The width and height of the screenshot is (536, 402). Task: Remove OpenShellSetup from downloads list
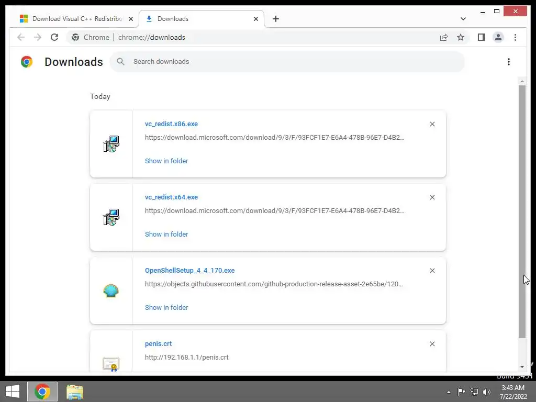(432, 271)
